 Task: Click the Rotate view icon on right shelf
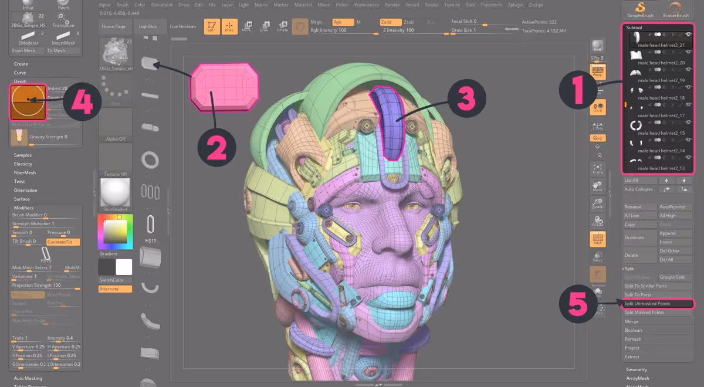[x=597, y=221]
